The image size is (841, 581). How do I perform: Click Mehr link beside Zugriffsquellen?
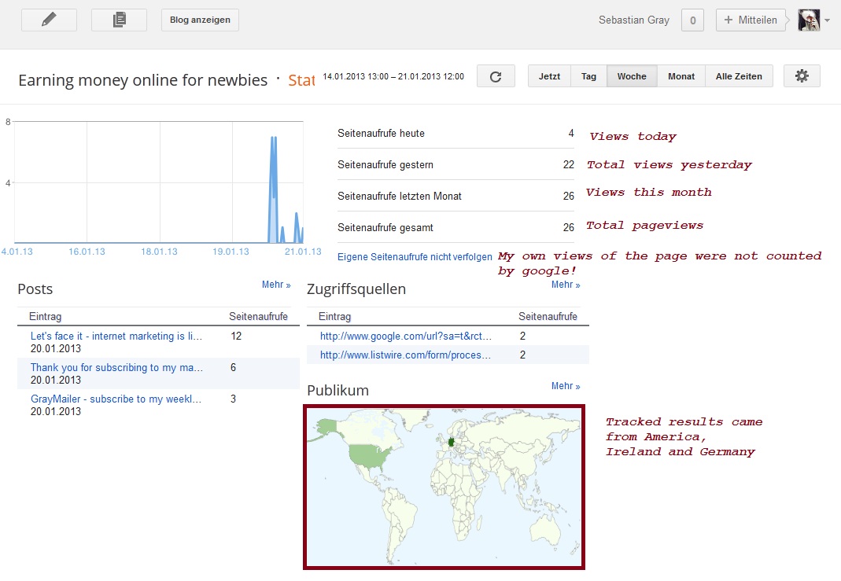coord(566,285)
